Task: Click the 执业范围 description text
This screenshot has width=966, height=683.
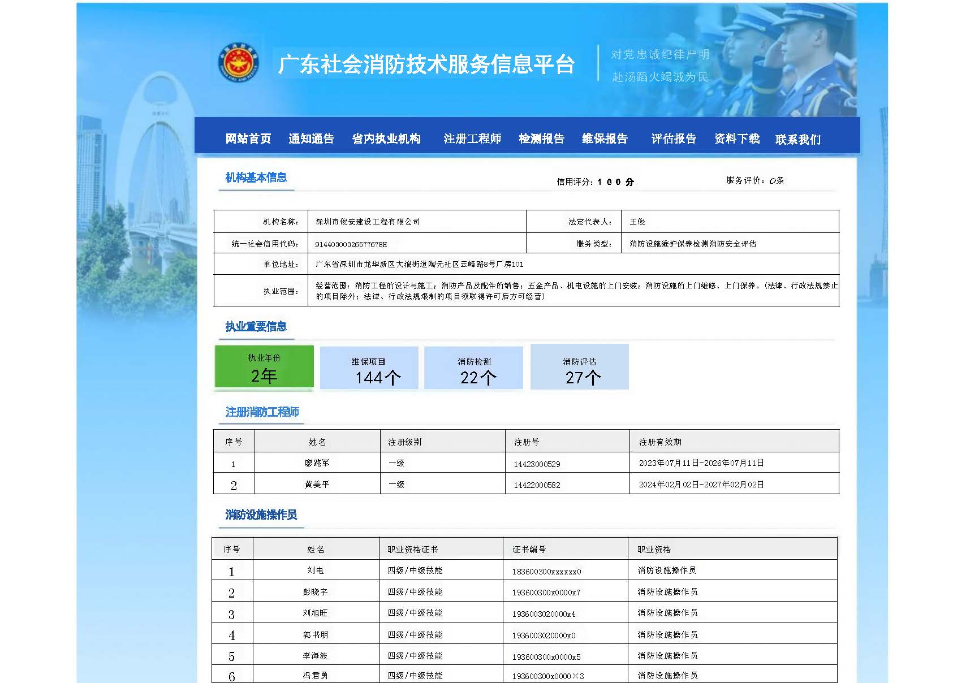Action: pyautogui.click(x=576, y=291)
